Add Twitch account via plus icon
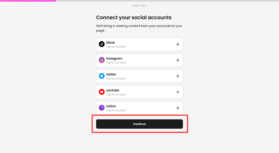Image resolution: width=279 pixels, height=153 pixels. pos(178,108)
